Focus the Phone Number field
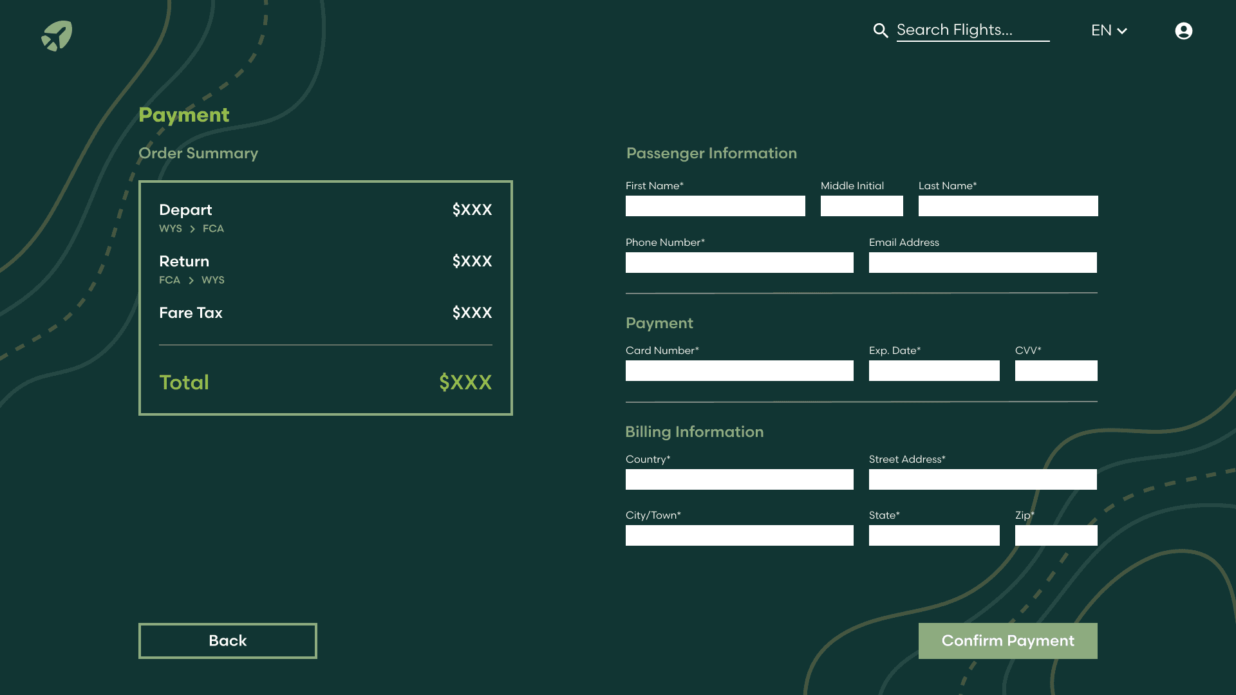Viewport: 1236px width, 695px height. tap(739, 263)
